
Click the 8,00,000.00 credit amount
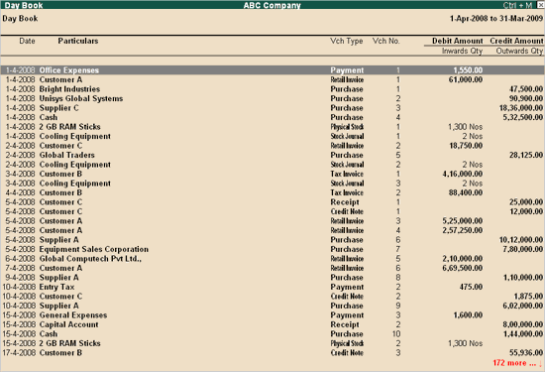point(523,324)
